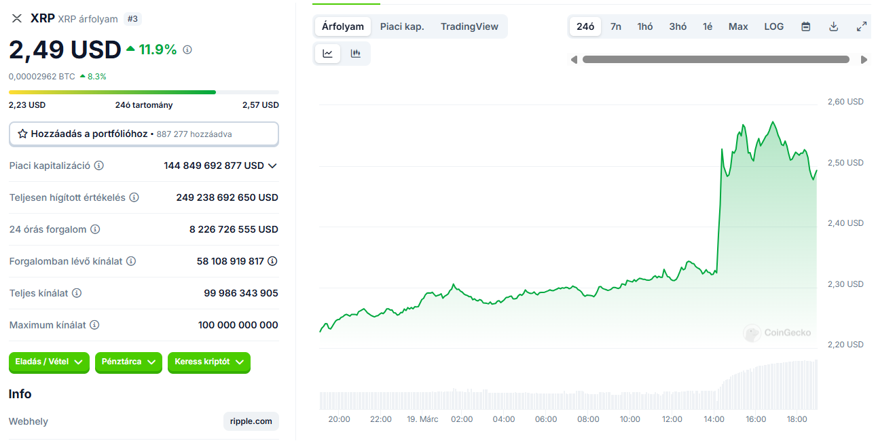
Task: Click the XRP logo icon
Action: [17, 18]
